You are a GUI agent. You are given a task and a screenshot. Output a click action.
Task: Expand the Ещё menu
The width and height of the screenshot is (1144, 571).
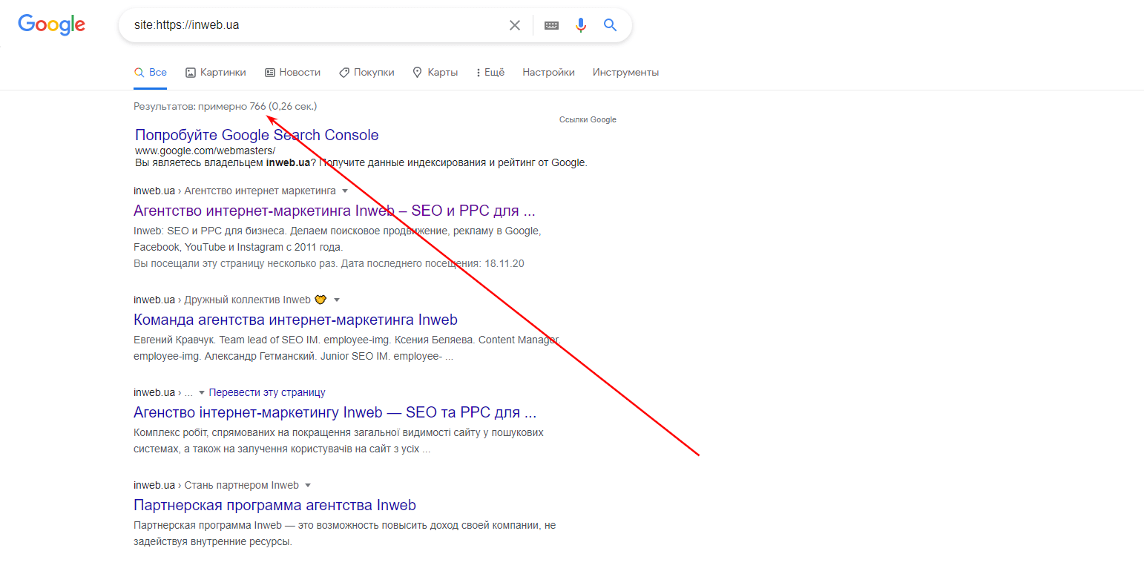point(490,73)
